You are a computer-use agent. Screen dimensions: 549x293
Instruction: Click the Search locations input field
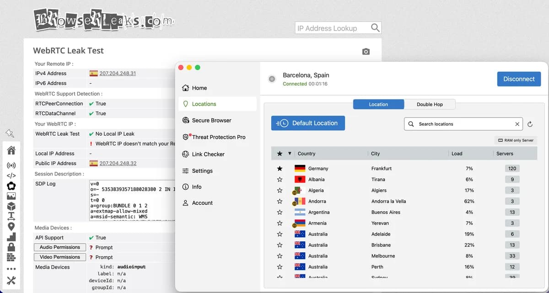463,124
